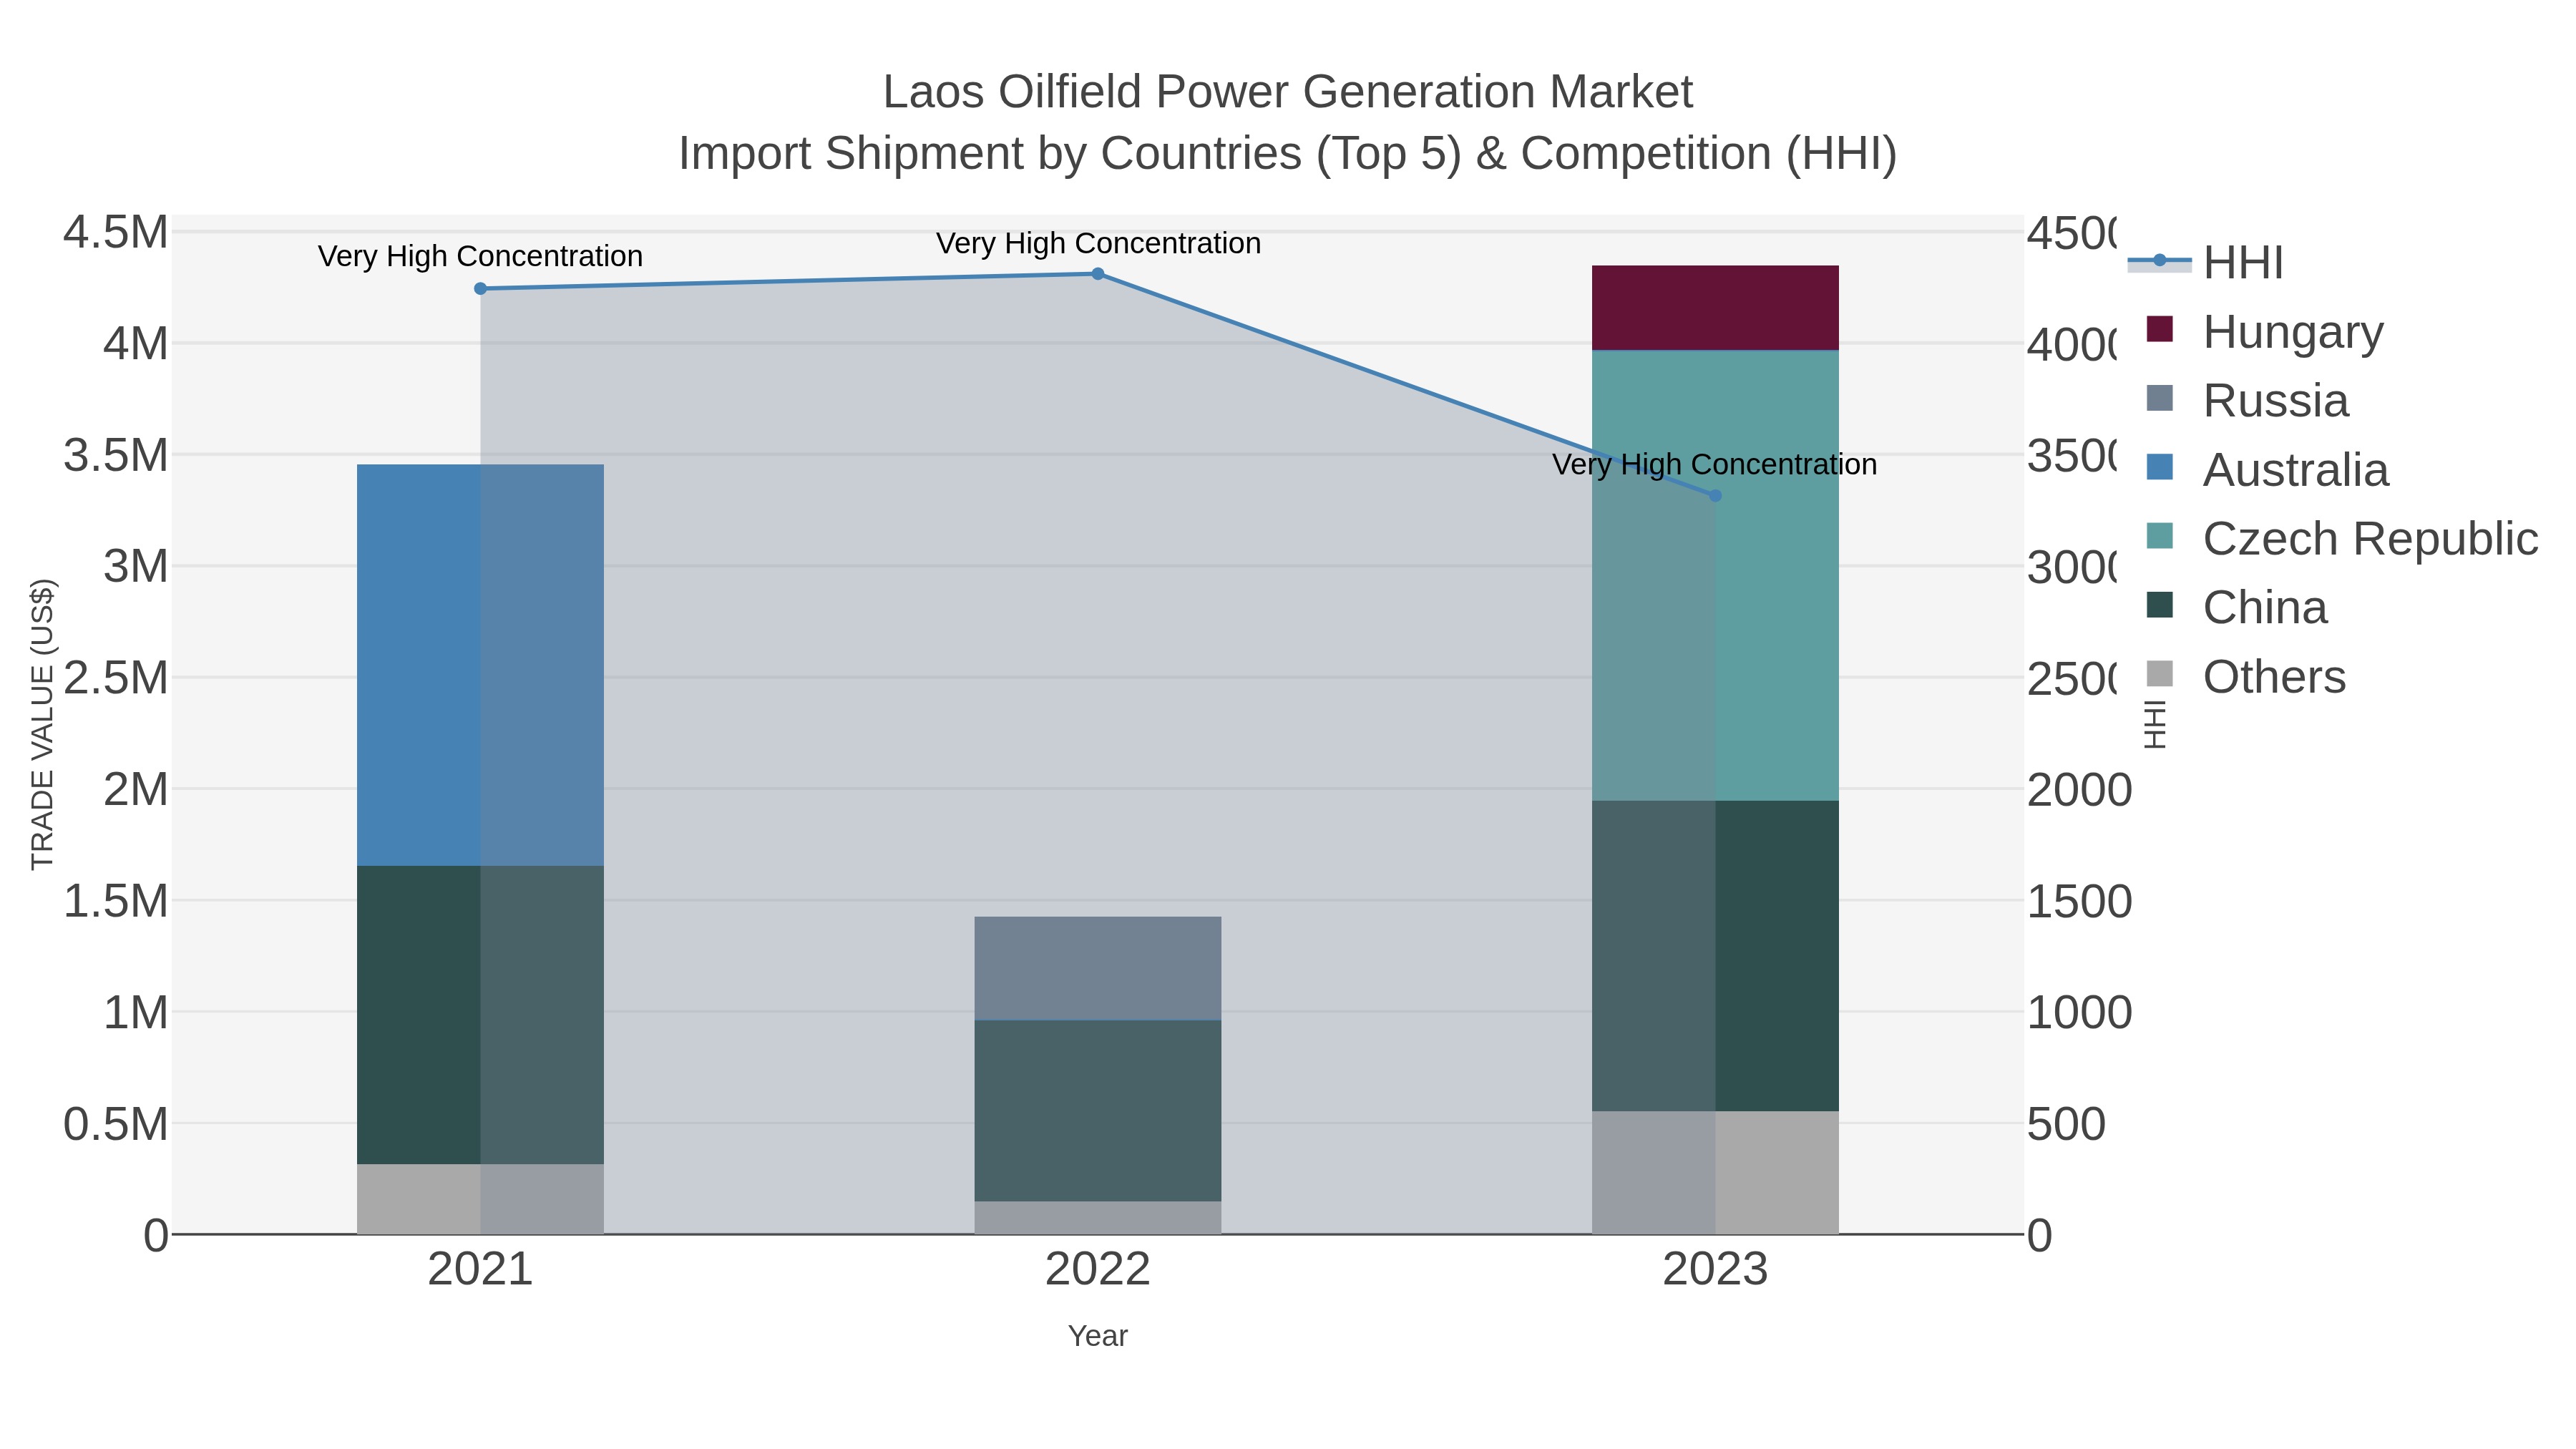Viewport: 2576px width, 1449px height.
Task: Click the 2000 right-axis tick label
Action: (x=2080, y=789)
